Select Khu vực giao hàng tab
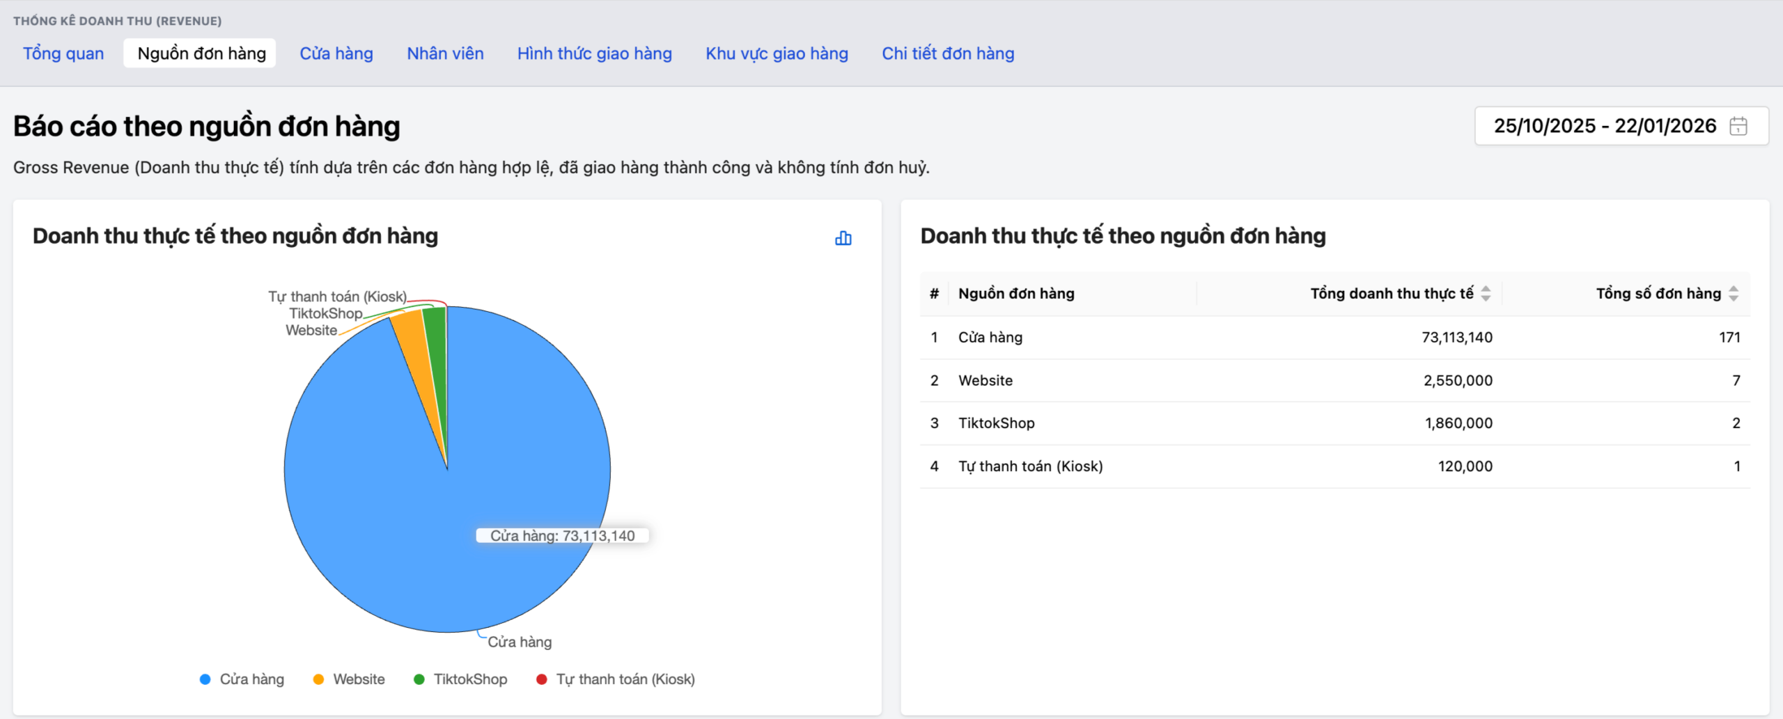The image size is (1783, 719). [777, 54]
